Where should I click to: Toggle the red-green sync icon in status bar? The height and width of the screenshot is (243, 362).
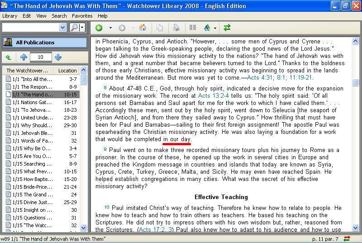point(347,238)
